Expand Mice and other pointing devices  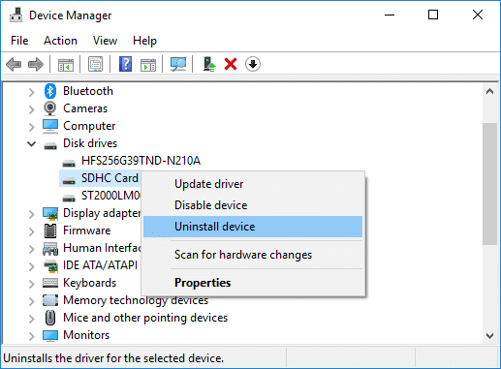coord(31,319)
